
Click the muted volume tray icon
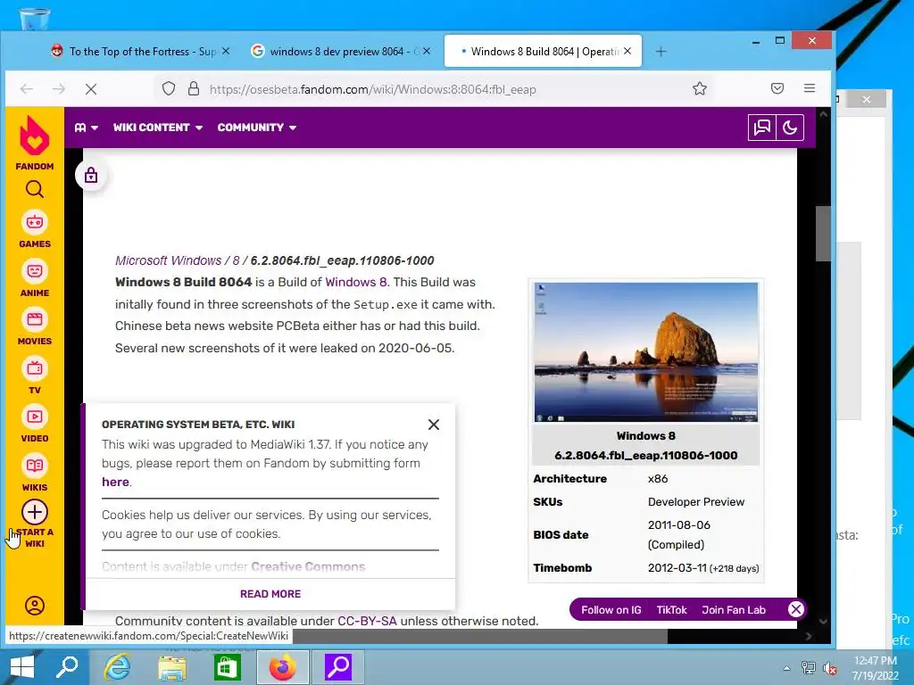(829, 668)
